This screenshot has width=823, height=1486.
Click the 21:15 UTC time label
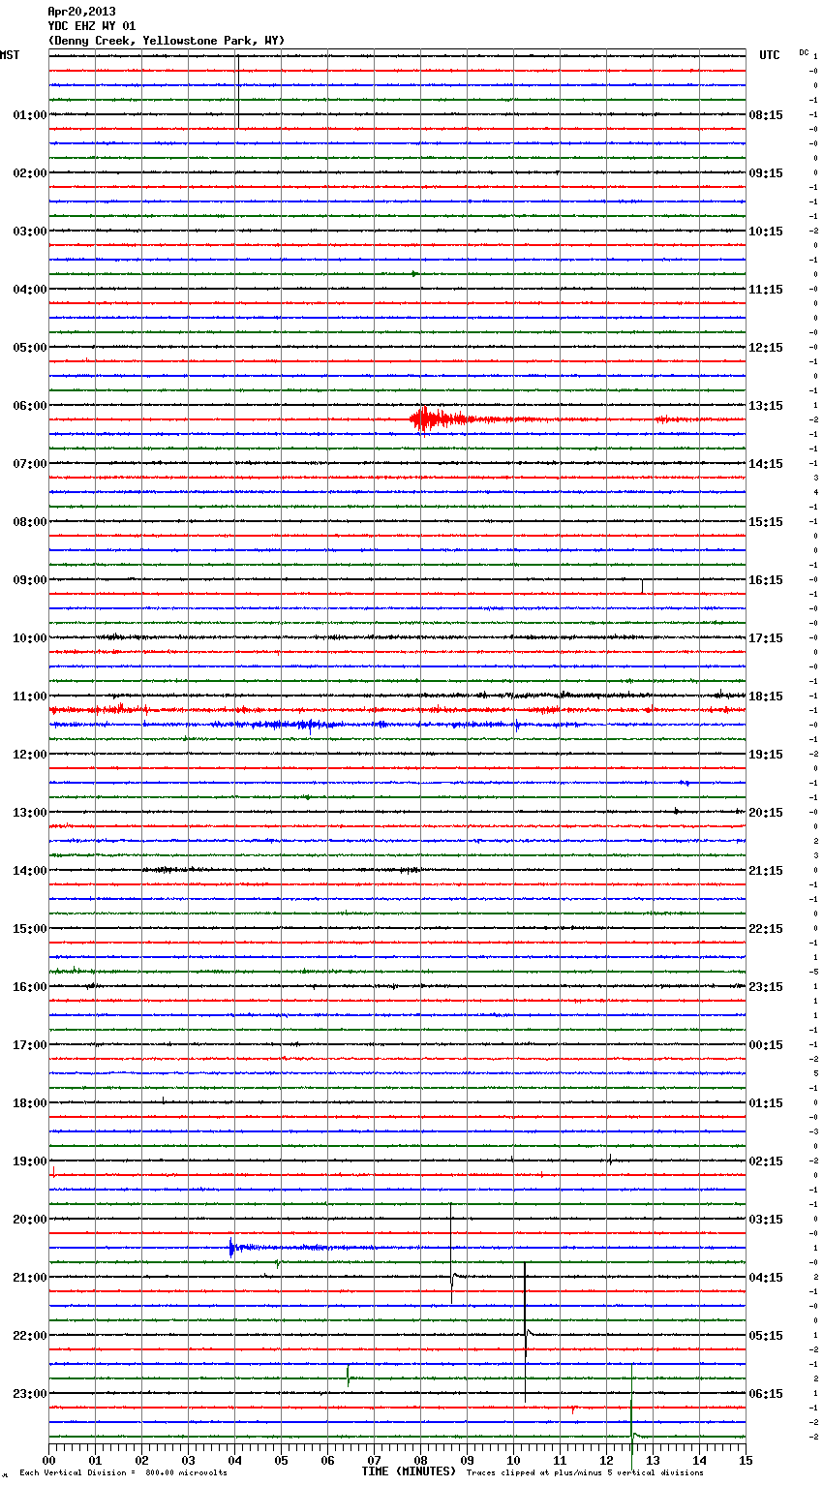pos(766,871)
